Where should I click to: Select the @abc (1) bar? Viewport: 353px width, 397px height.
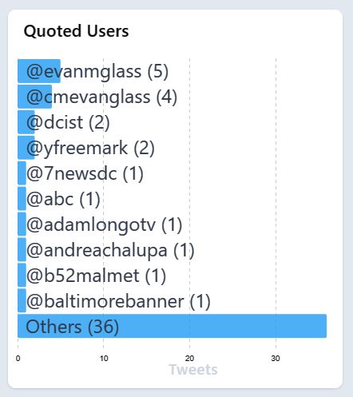pos(22,199)
